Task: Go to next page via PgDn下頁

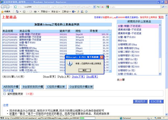Action: click(78, 77)
